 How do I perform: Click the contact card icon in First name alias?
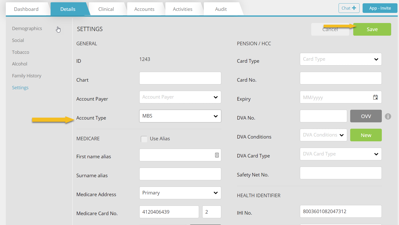(x=217, y=155)
